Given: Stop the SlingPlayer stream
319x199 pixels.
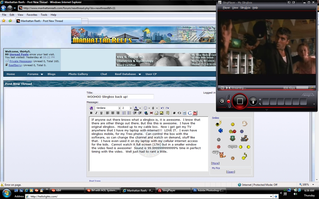Looking at the screenshot, I should click(240, 101).
